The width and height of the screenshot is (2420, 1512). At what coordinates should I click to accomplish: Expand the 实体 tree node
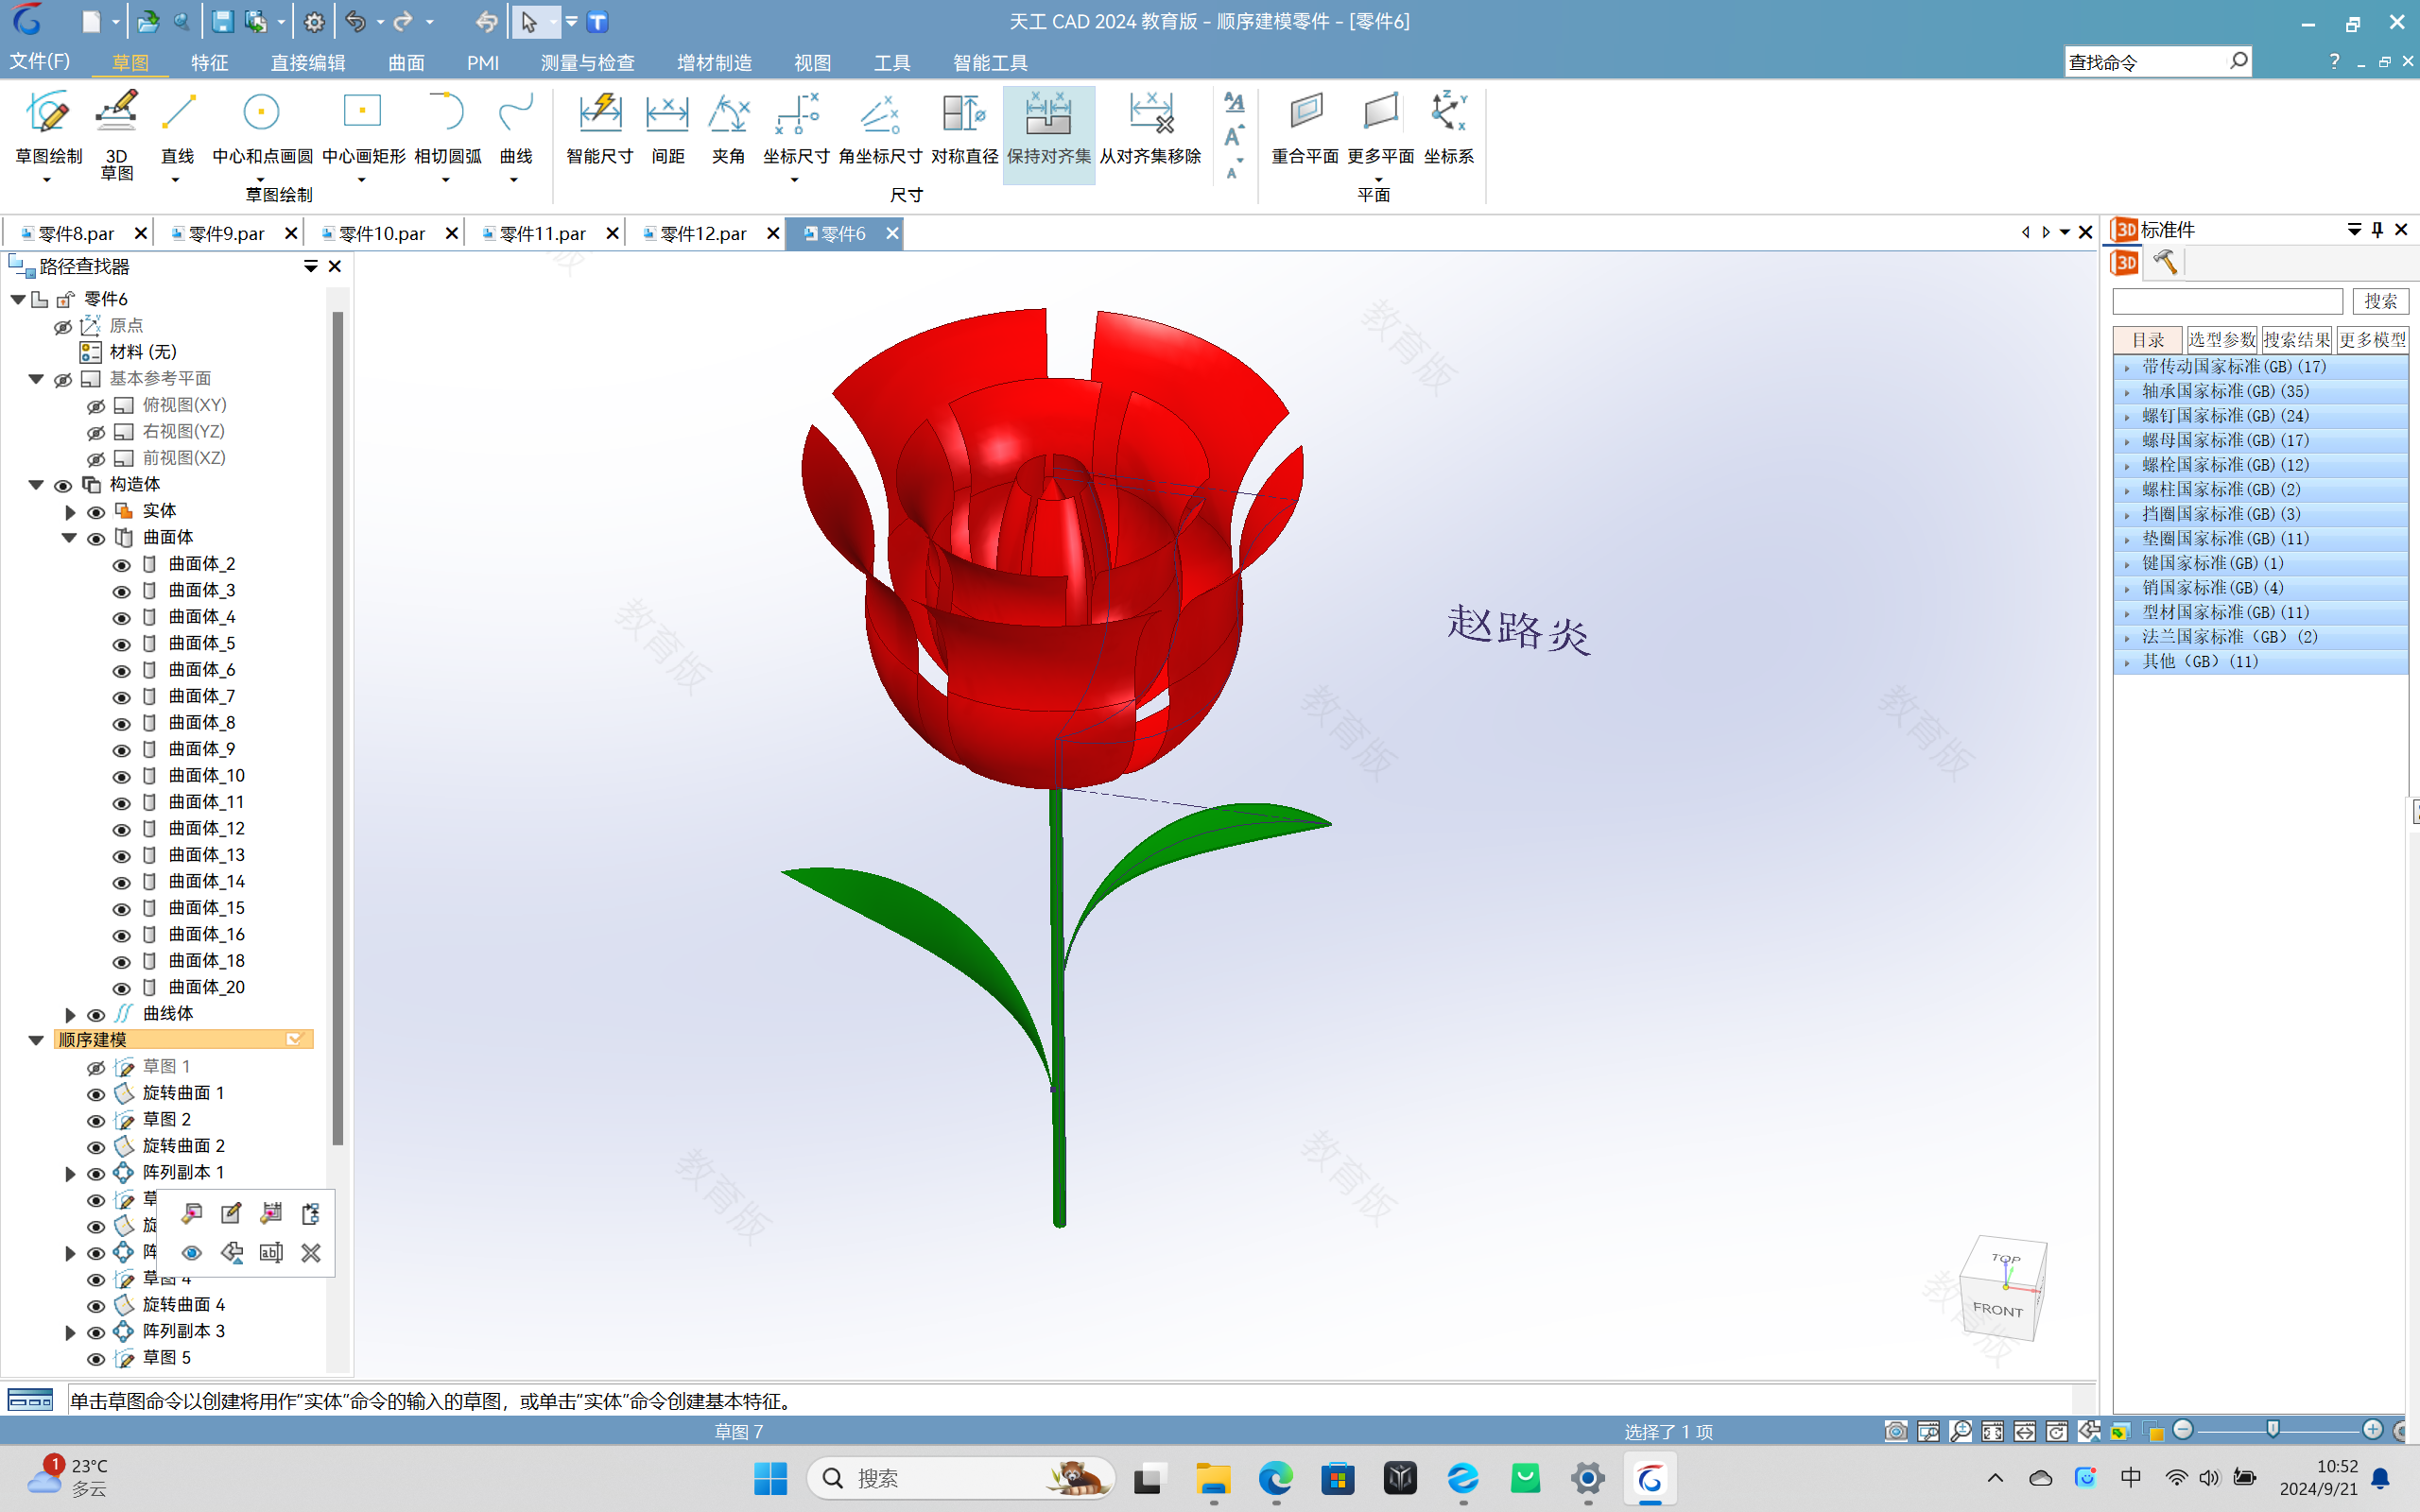tap(70, 512)
